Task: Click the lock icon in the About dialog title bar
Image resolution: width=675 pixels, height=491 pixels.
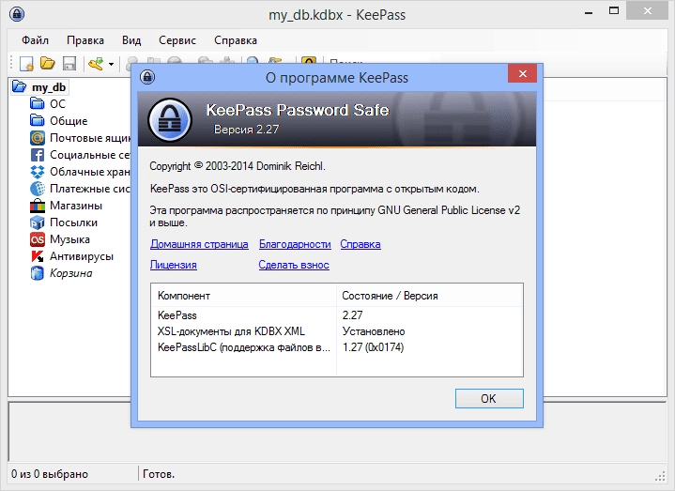Action: coord(147,78)
